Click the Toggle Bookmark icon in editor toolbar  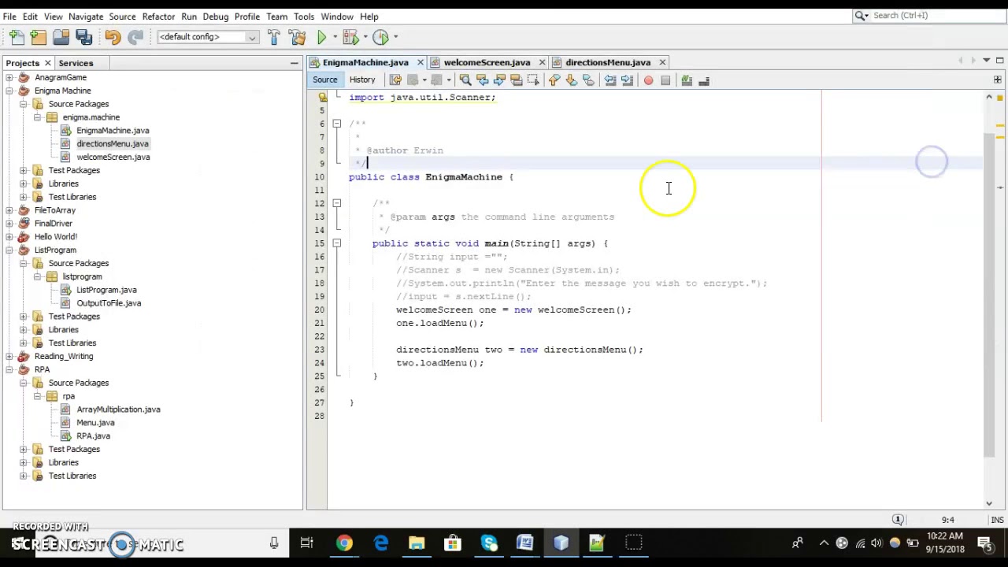point(588,80)
